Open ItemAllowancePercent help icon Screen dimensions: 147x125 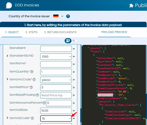click(44, 103)
